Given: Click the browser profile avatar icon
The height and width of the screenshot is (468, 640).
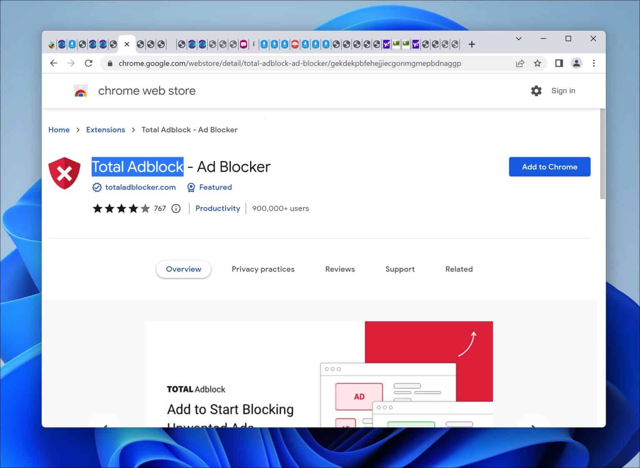Looking at the screenshot, I should click(577, 63).
